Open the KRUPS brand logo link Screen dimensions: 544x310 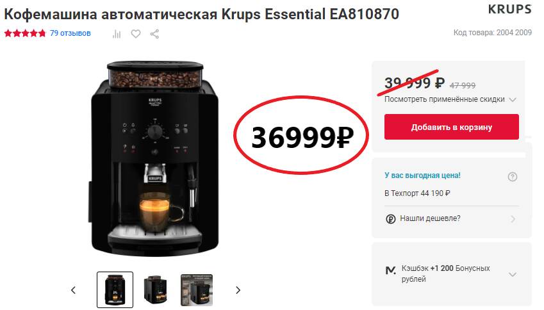(509, 10)
